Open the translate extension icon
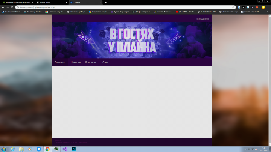This screenshot has height=152, width=271. coord(239,8)
